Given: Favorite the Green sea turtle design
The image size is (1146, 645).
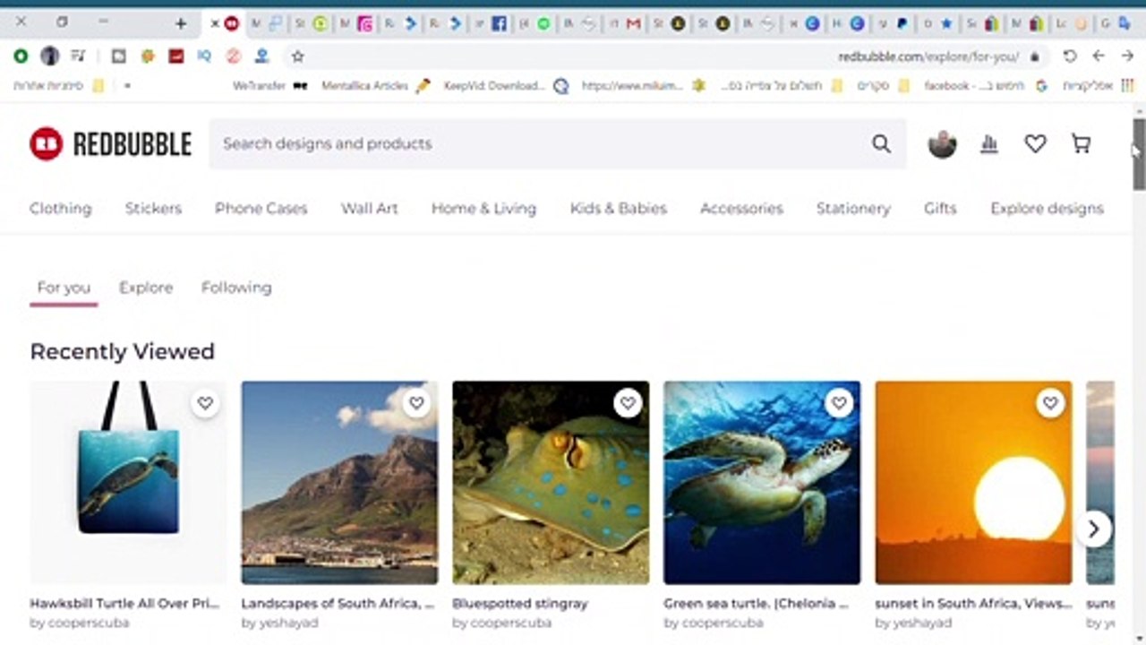Looking at the screenshot, I should pyautogui.click(x=839, y=403).
